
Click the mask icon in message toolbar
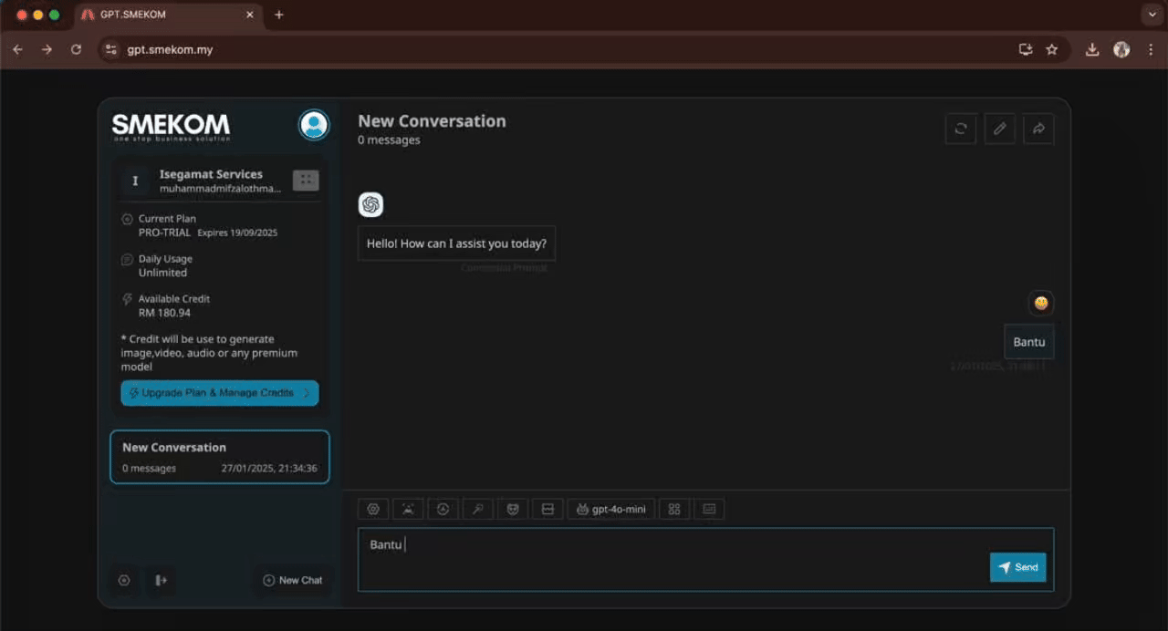click(513, 509)
